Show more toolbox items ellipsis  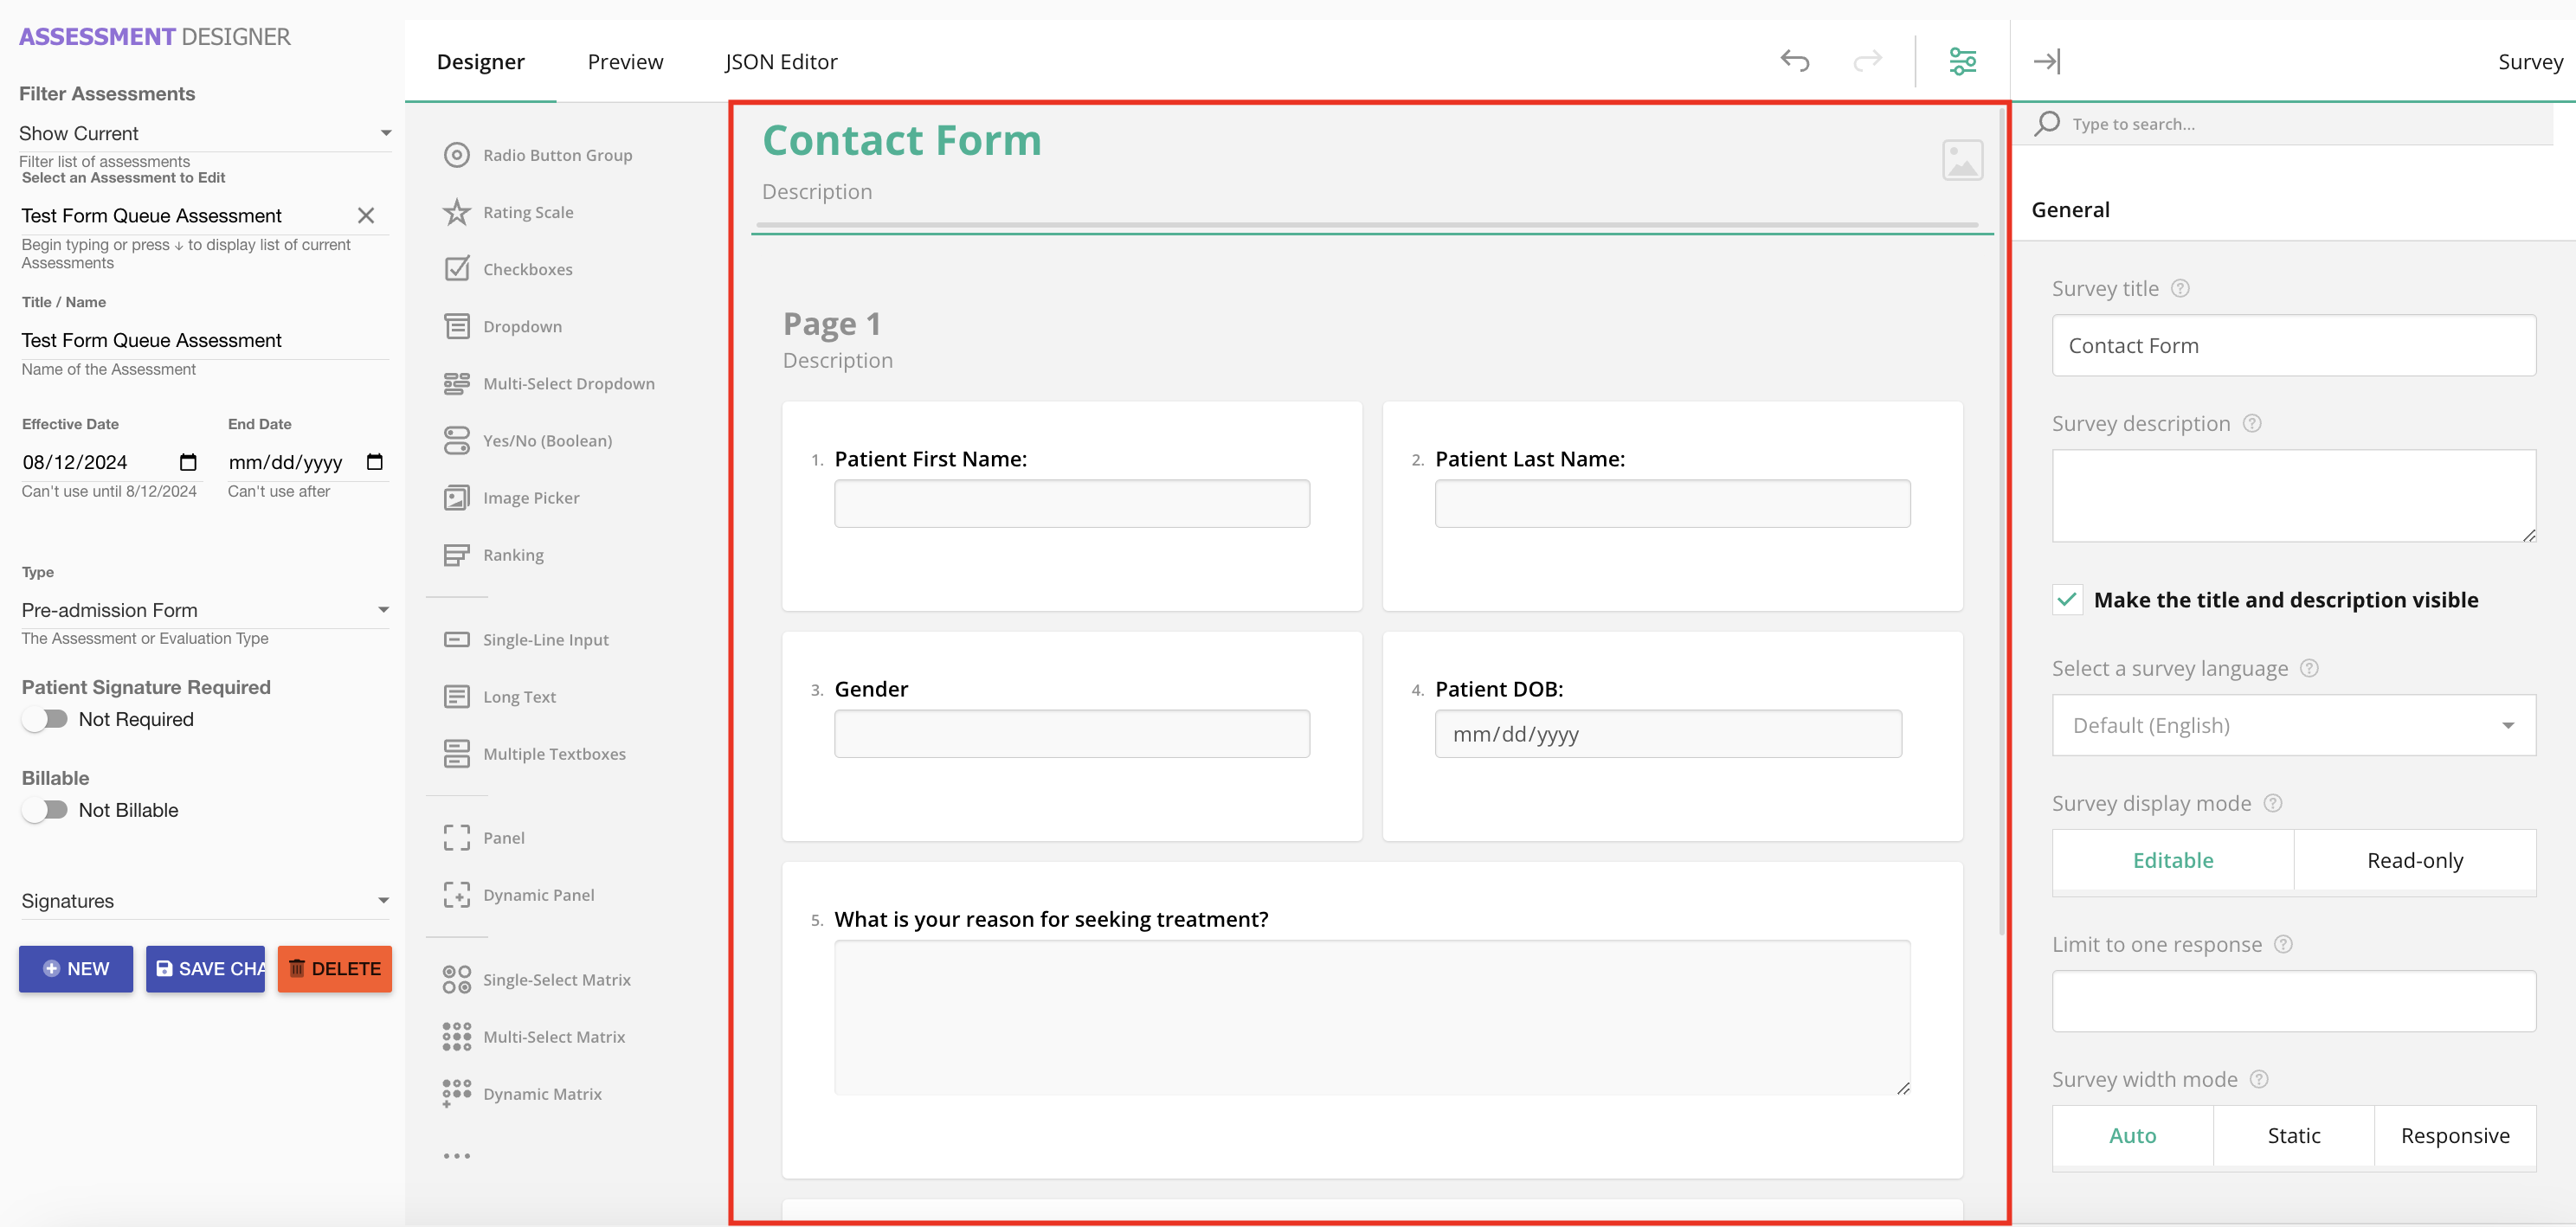click(457, 1156)
